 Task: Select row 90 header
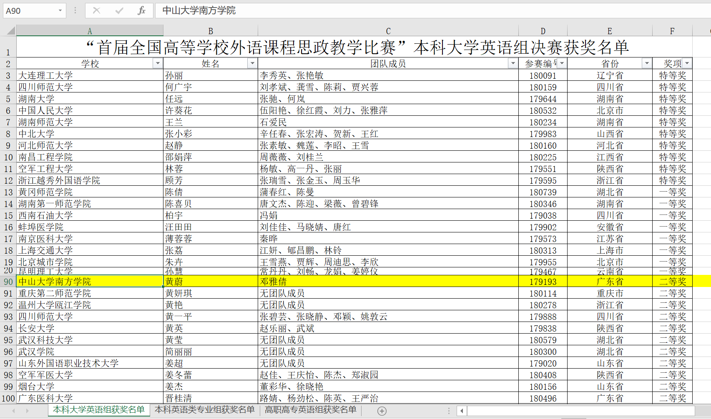(x=8, y=282)
